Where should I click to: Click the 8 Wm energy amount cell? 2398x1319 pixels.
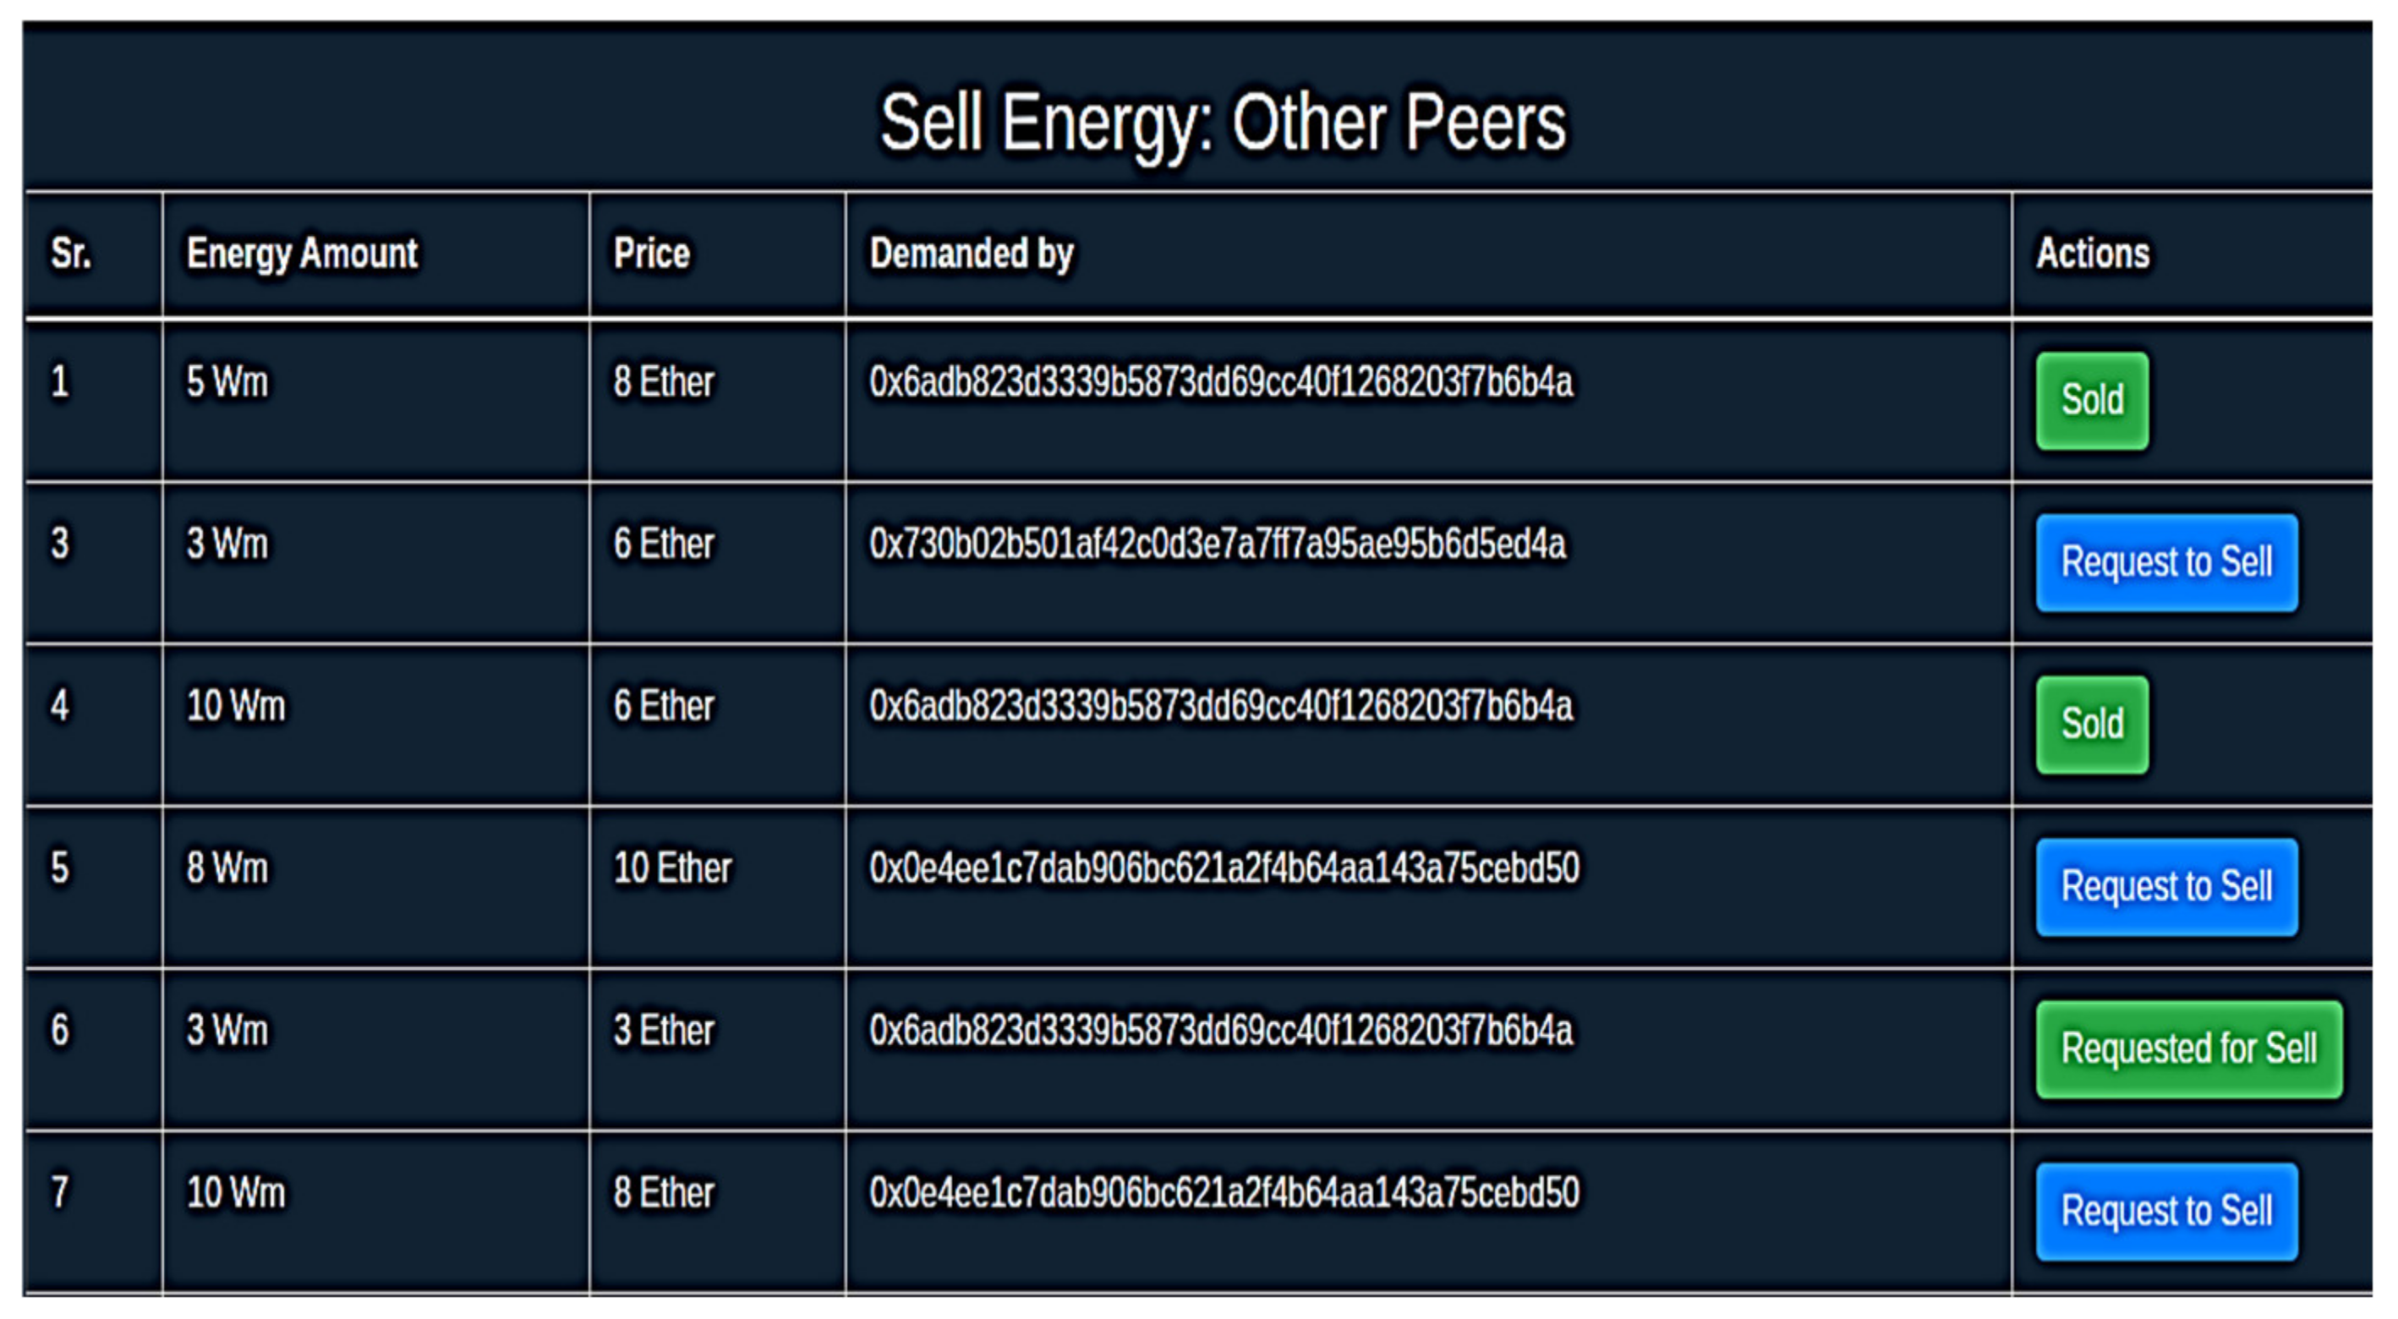227,867
